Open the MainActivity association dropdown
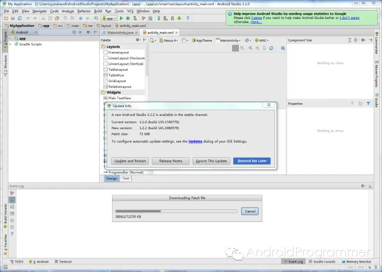 click(x=228, y=40)
